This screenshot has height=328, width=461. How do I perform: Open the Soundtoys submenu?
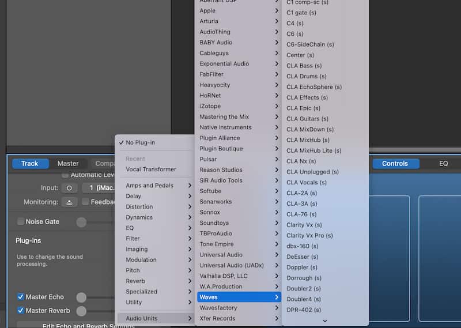pos(239,223)
